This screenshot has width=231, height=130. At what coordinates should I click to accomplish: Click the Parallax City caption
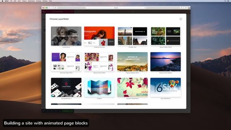(132, 47)
